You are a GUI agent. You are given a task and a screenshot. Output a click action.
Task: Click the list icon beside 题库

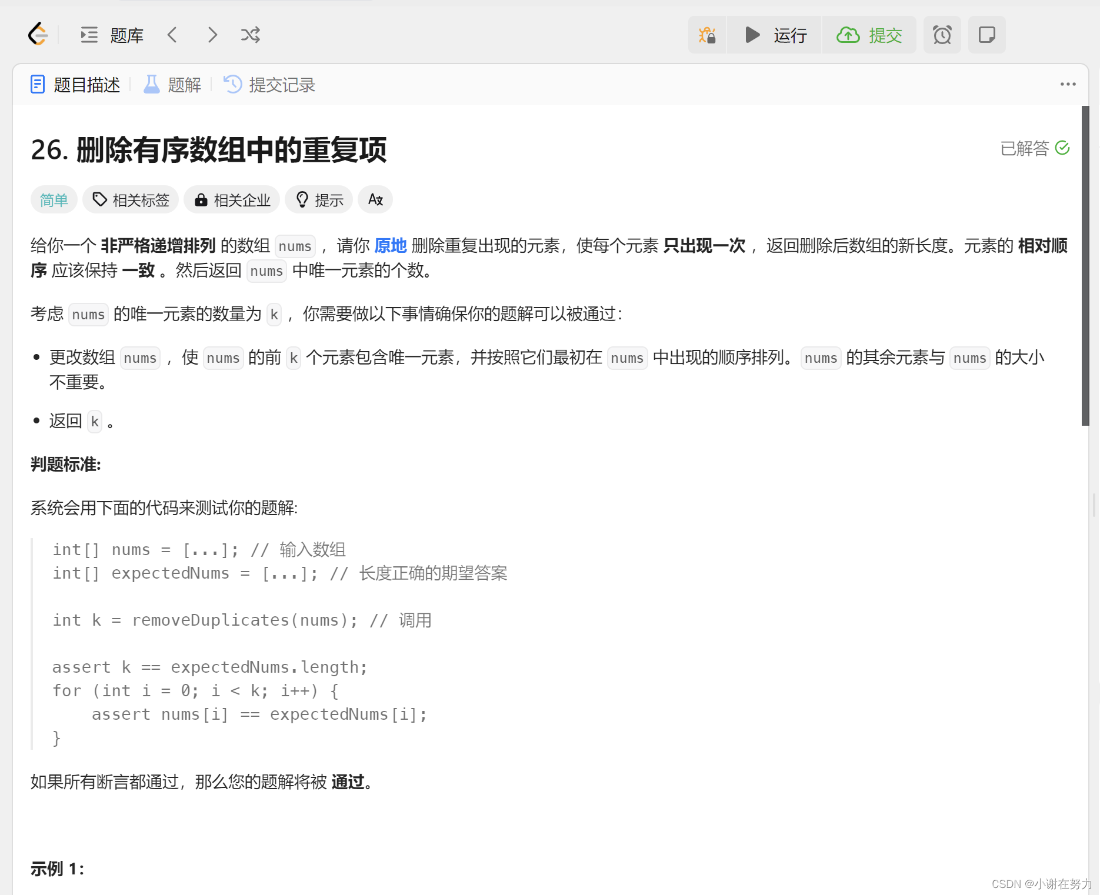click(x=89, y=35)
